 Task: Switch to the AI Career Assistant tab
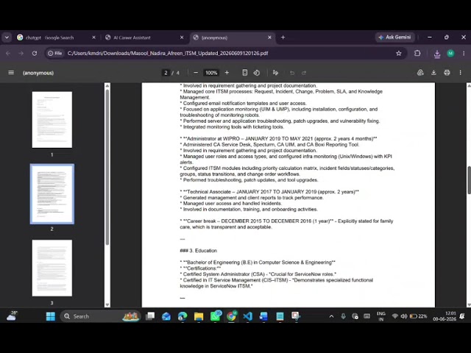coord(141,38)
